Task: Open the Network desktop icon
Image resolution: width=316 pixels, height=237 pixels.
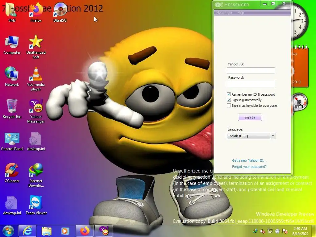Action: [x=12, y=77]
